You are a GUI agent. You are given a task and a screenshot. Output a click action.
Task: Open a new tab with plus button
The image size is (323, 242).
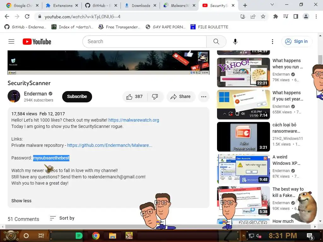(245, 6)
